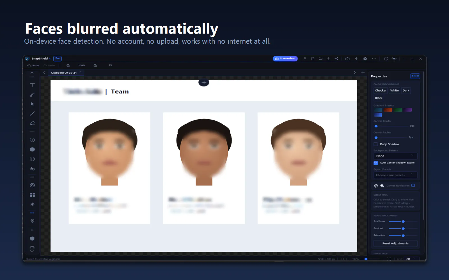The height and width of the screenshot is (280, 449).
Task: Uncheck Auto-Center (shadow-aware) checkbox
Action: click(x=376, y=163)
